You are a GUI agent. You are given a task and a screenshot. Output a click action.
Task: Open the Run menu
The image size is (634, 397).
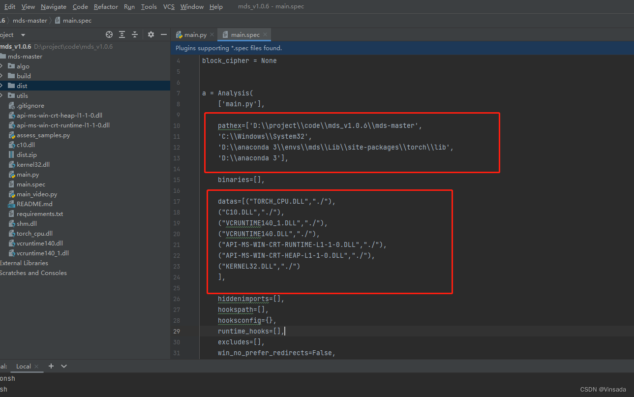click(129, 6)
